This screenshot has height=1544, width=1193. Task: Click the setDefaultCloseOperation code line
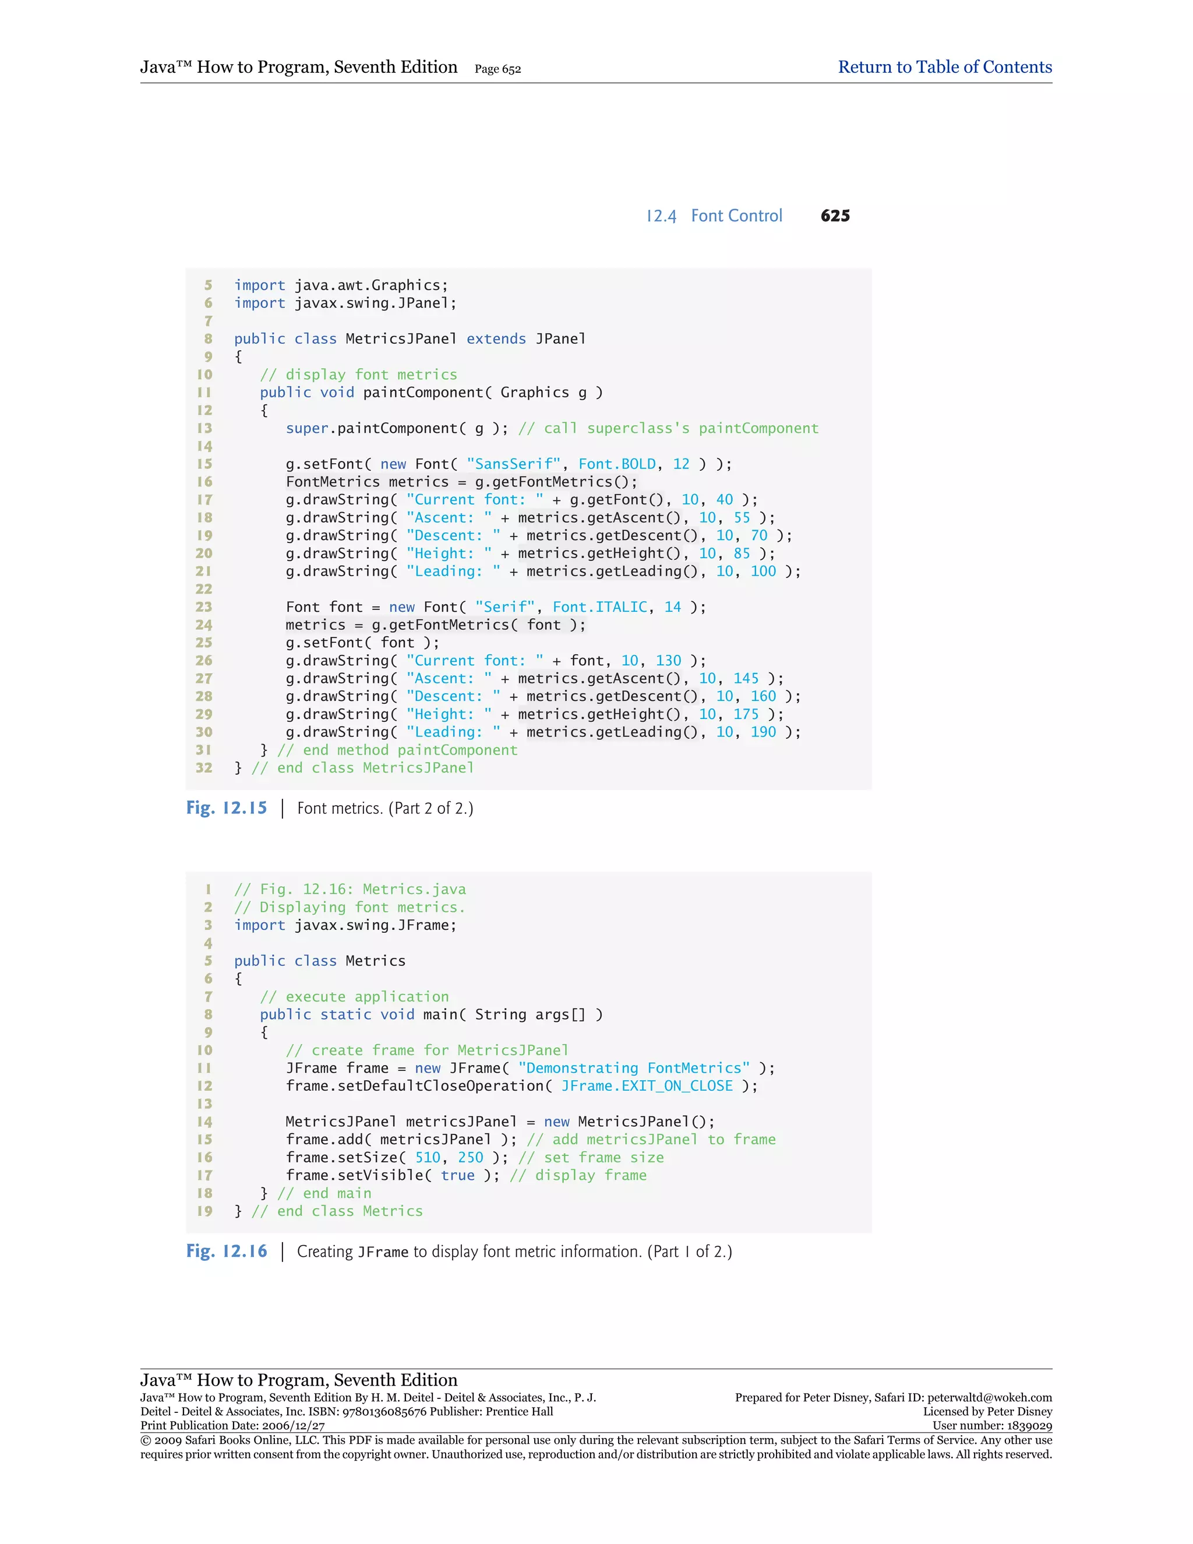[521, 1086]
